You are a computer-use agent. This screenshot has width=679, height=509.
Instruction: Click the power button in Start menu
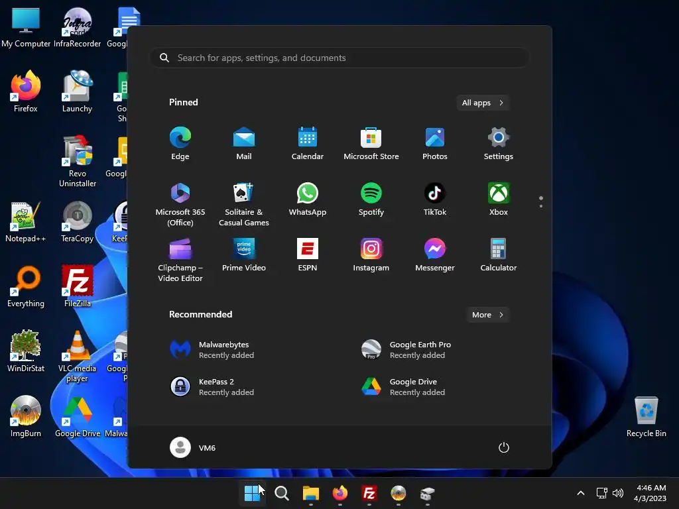(x=504, y=447)
